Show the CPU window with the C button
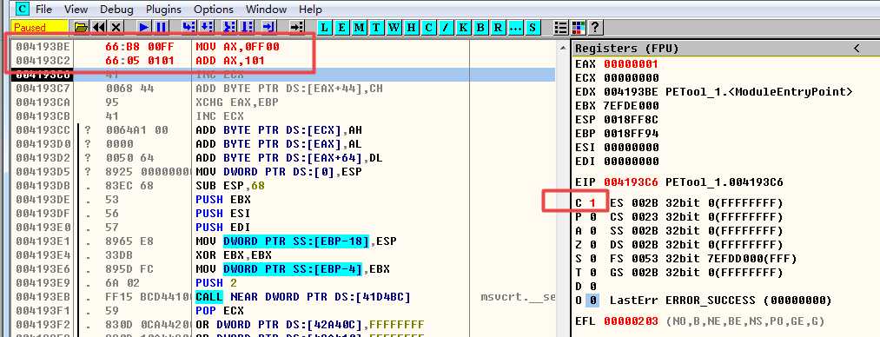 click(x=428, y=27)
